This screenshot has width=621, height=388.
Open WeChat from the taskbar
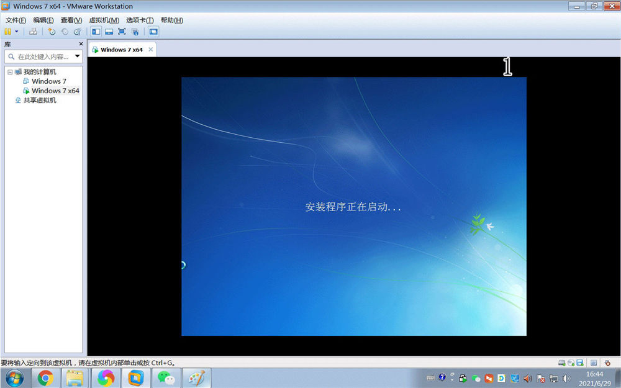(x=166, y=378)
